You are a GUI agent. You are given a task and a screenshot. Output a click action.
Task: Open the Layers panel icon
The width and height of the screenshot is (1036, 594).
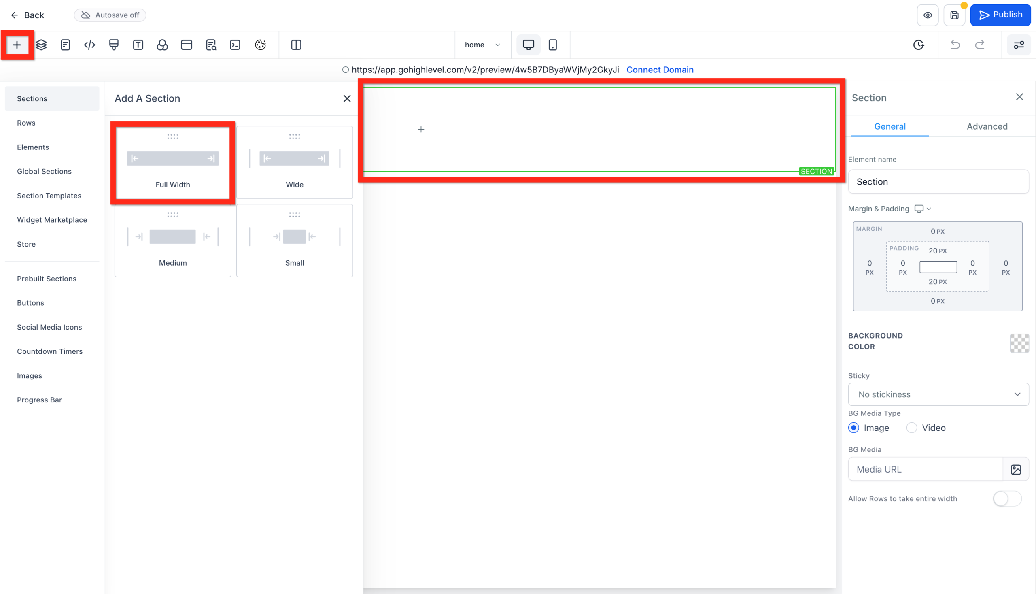coord(41,45)
